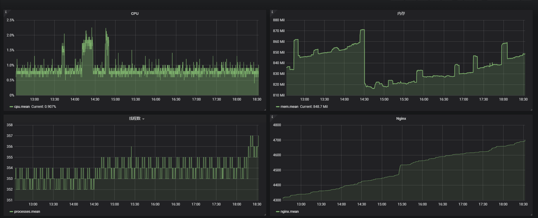538x218 pixels.
Task: Click the '4300' y-axis label in Nginx
Action: [x=277, y=200]
